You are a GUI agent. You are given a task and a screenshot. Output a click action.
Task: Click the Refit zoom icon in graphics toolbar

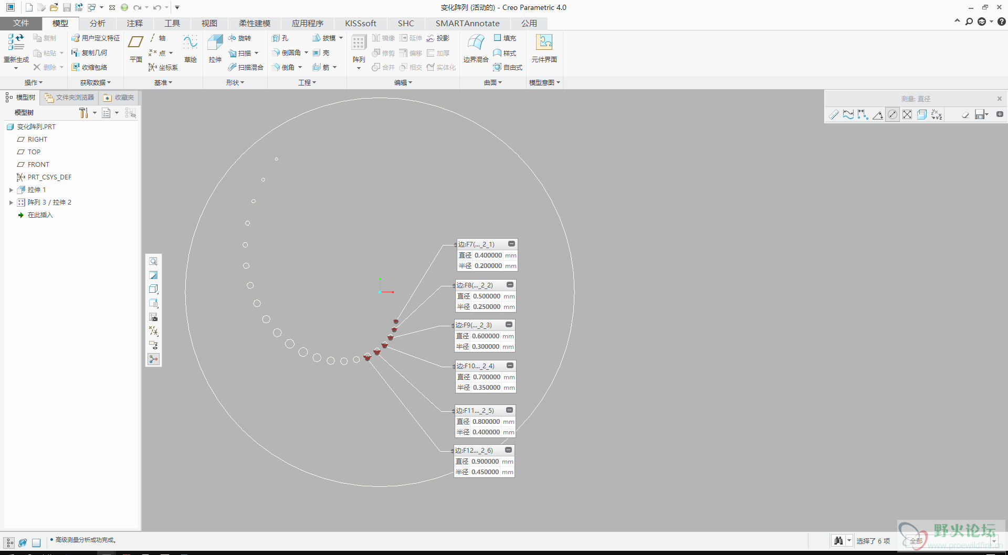click(x=153, y=261)
